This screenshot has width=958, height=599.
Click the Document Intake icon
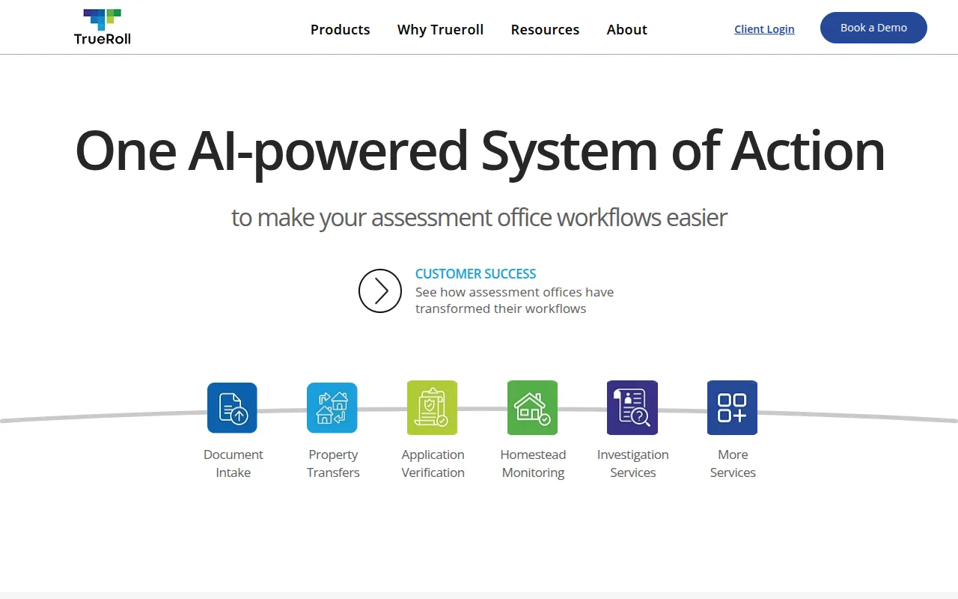(x=232, y=408)
